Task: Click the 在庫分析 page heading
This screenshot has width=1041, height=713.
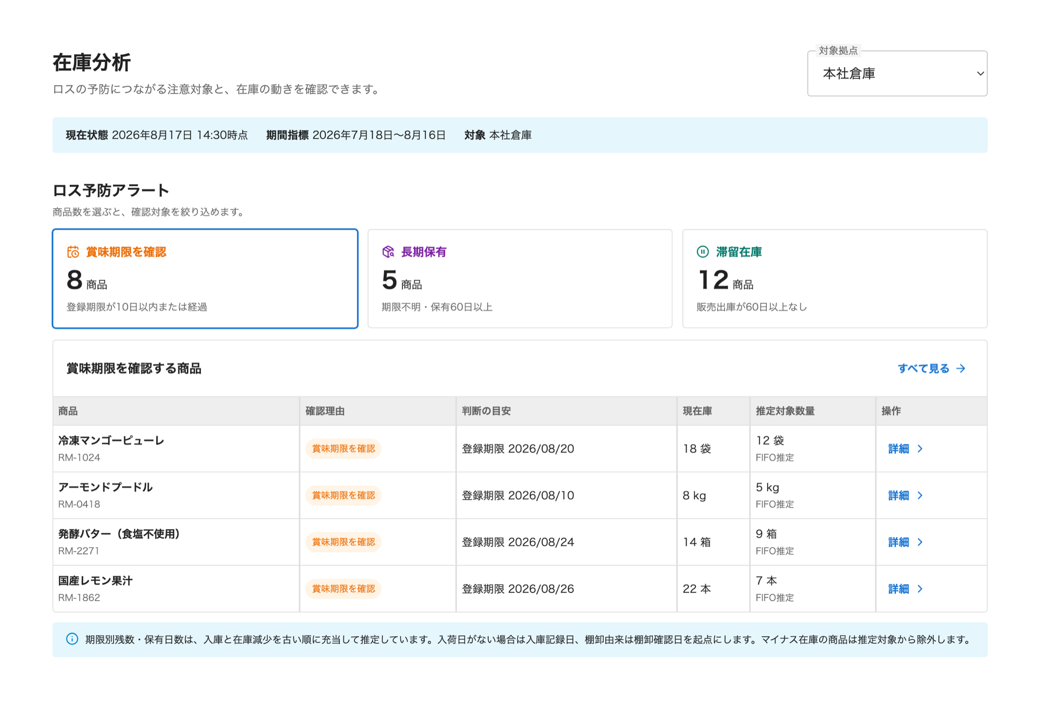Action: pos(92,62)
